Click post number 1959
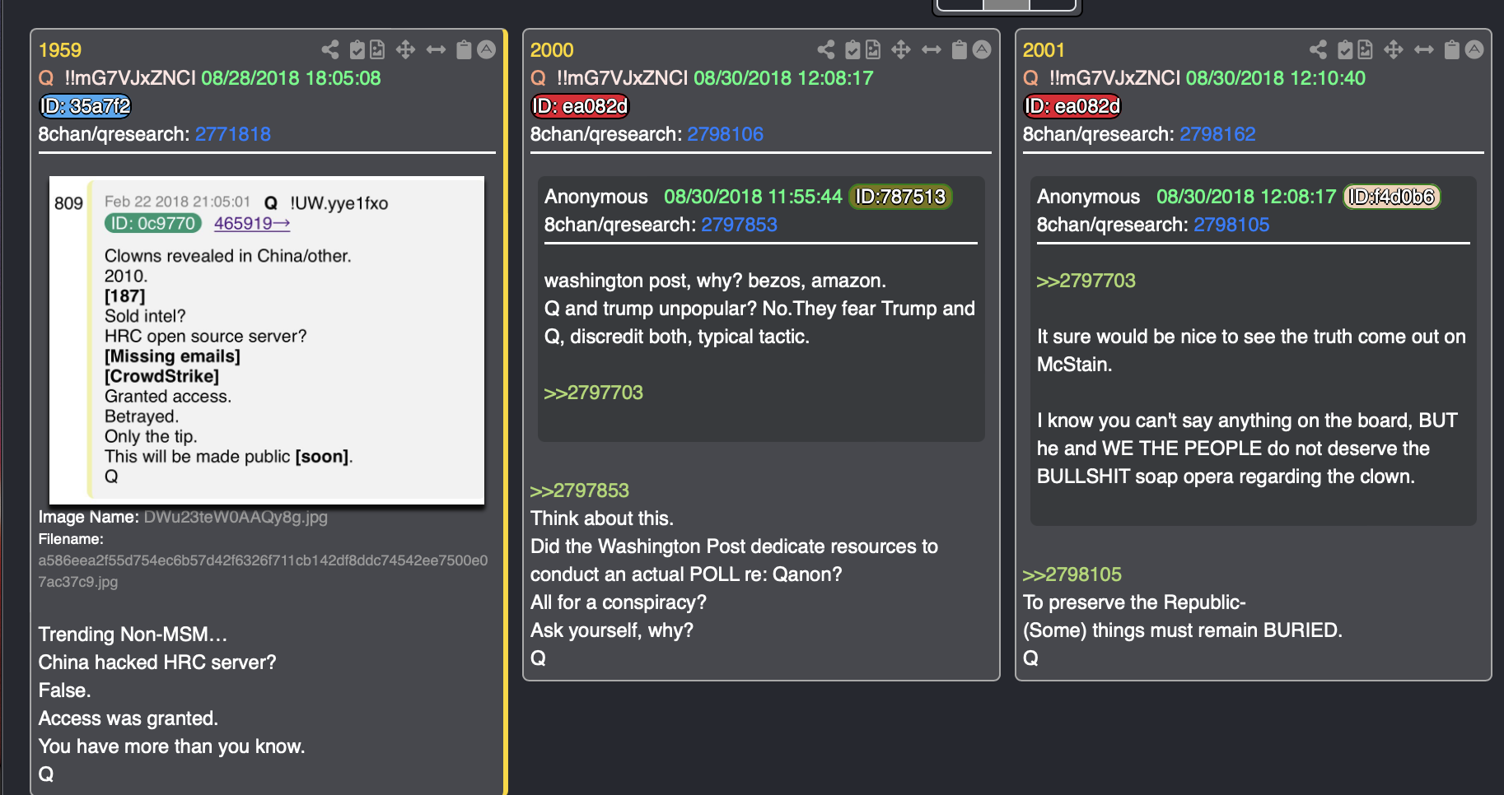The height and width of the screenshot is (795, 1504). (60, 50)
